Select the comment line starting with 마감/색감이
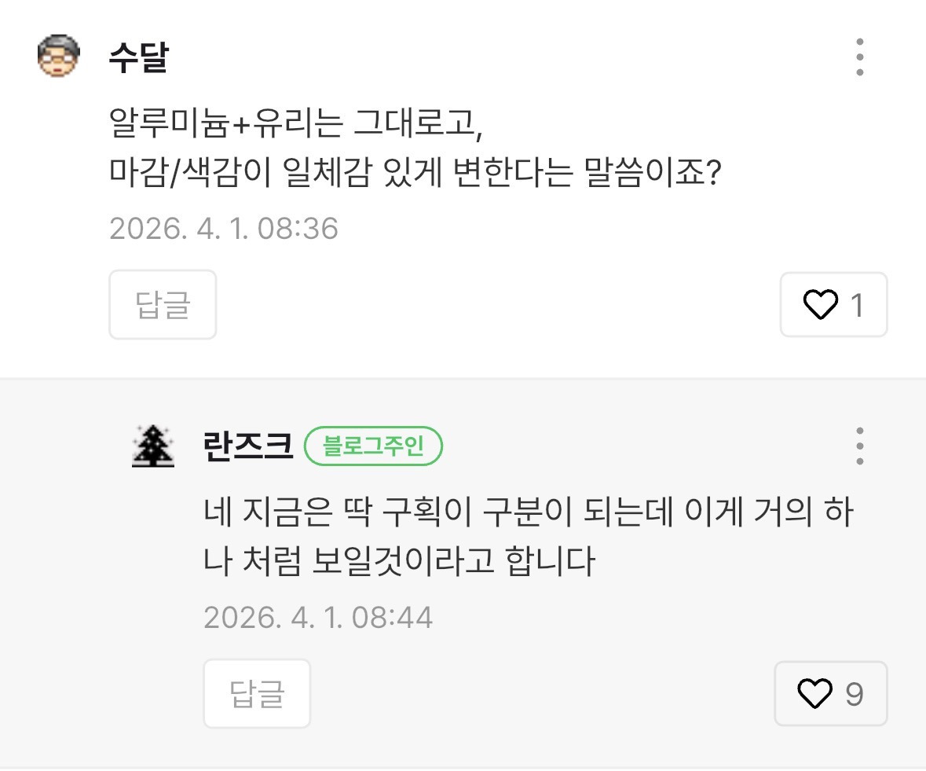 [x=415, y=171]
